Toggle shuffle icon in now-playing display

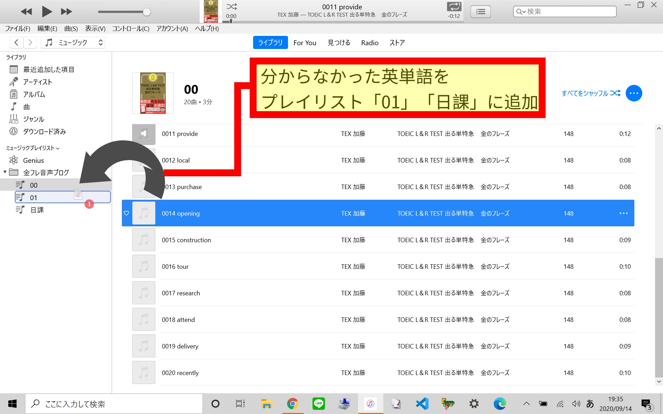[x=231, y=7]
